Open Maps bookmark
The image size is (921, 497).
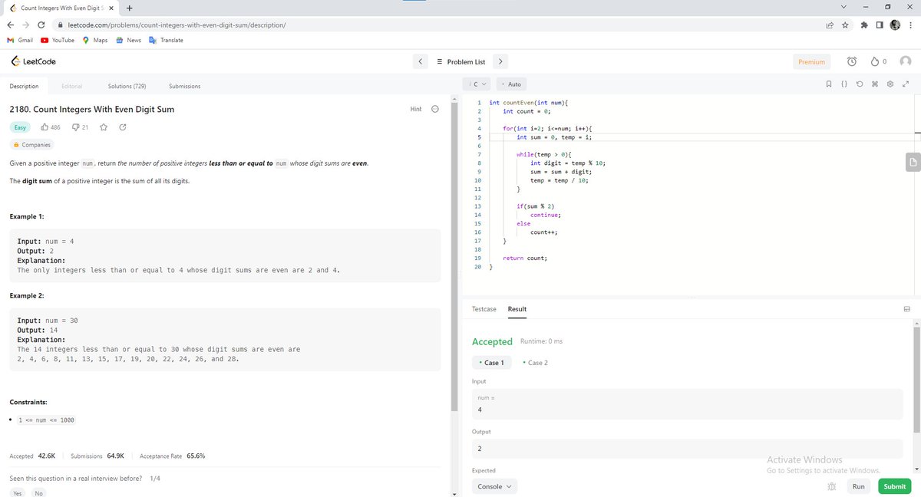(x=95, y=40)
